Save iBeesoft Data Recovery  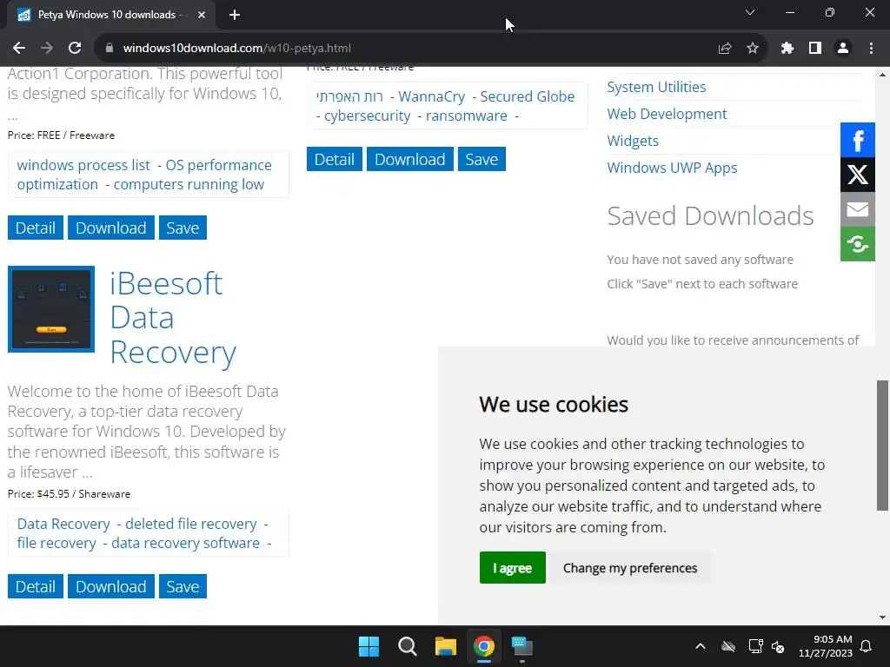point(183,586)
